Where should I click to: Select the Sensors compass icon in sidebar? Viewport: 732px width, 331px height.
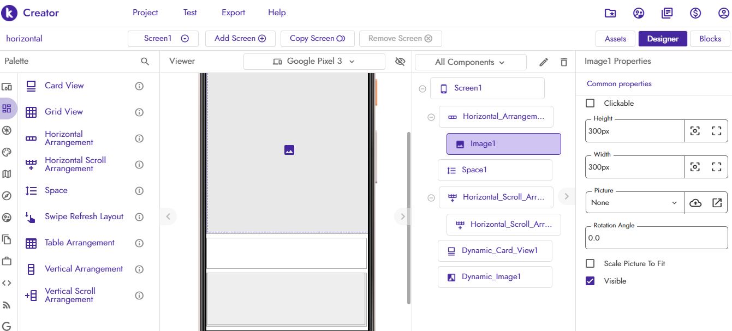pos(7,196)
